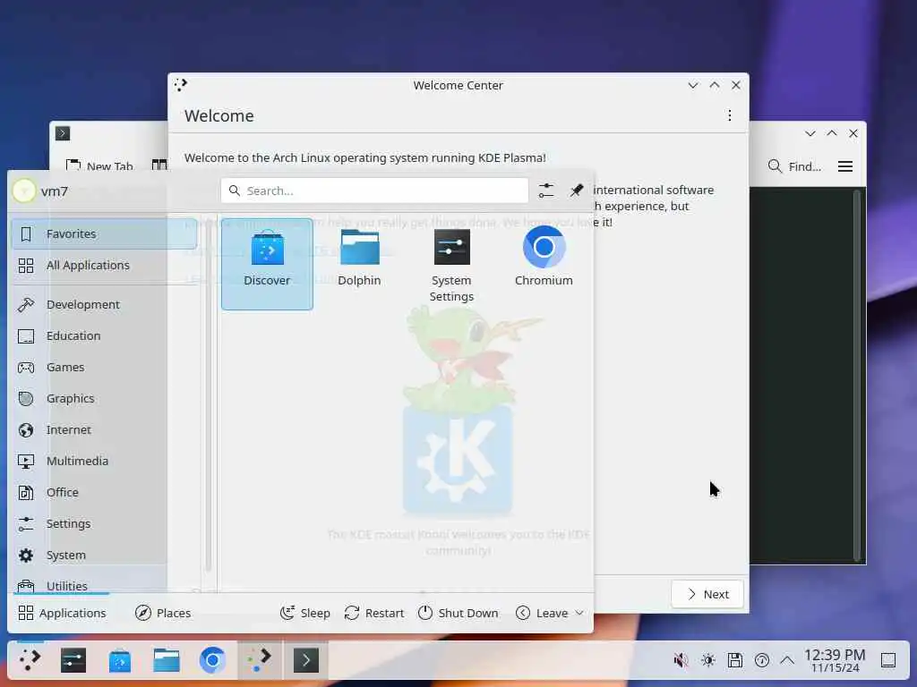Open the Welcome Center kebab menu
This screenshot has width=917, height=687.
click(x=729, y=115)
